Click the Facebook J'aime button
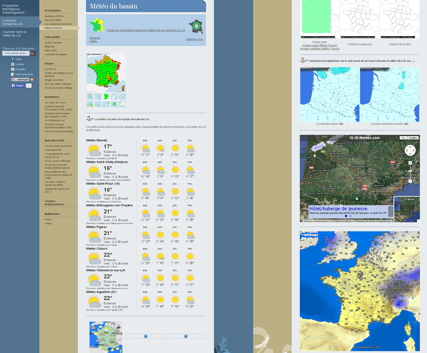Viewport: 427px width, 353px height. pyautogui.click(x=18, y=86)
